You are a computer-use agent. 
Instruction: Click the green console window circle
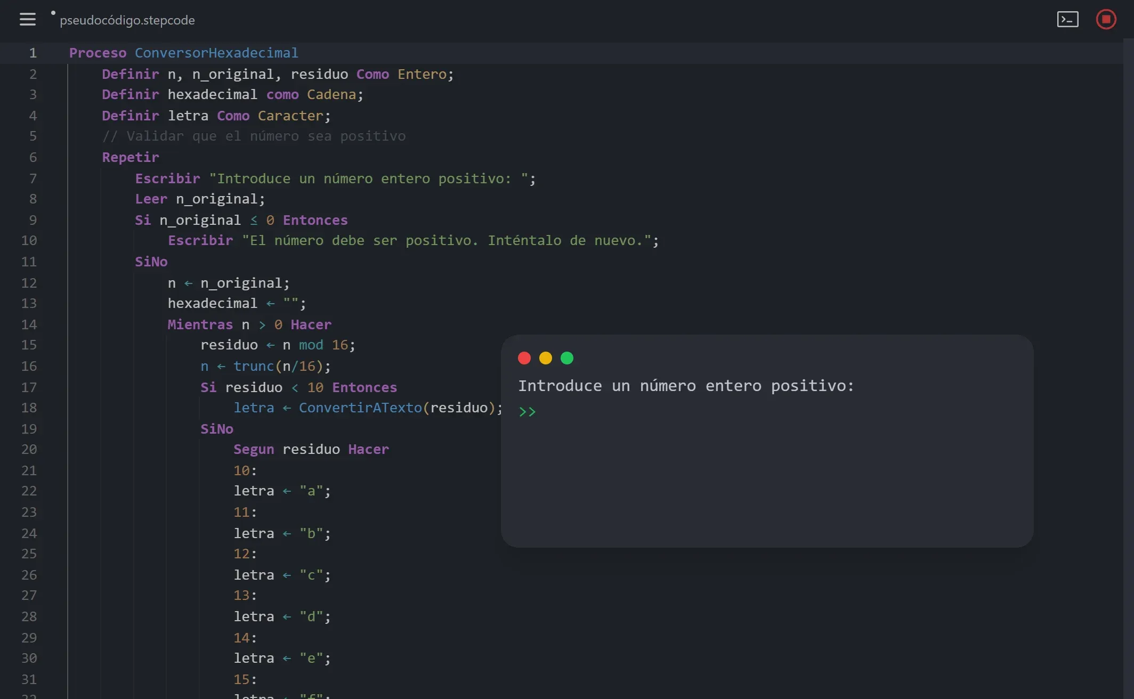[x=567, y=358]
